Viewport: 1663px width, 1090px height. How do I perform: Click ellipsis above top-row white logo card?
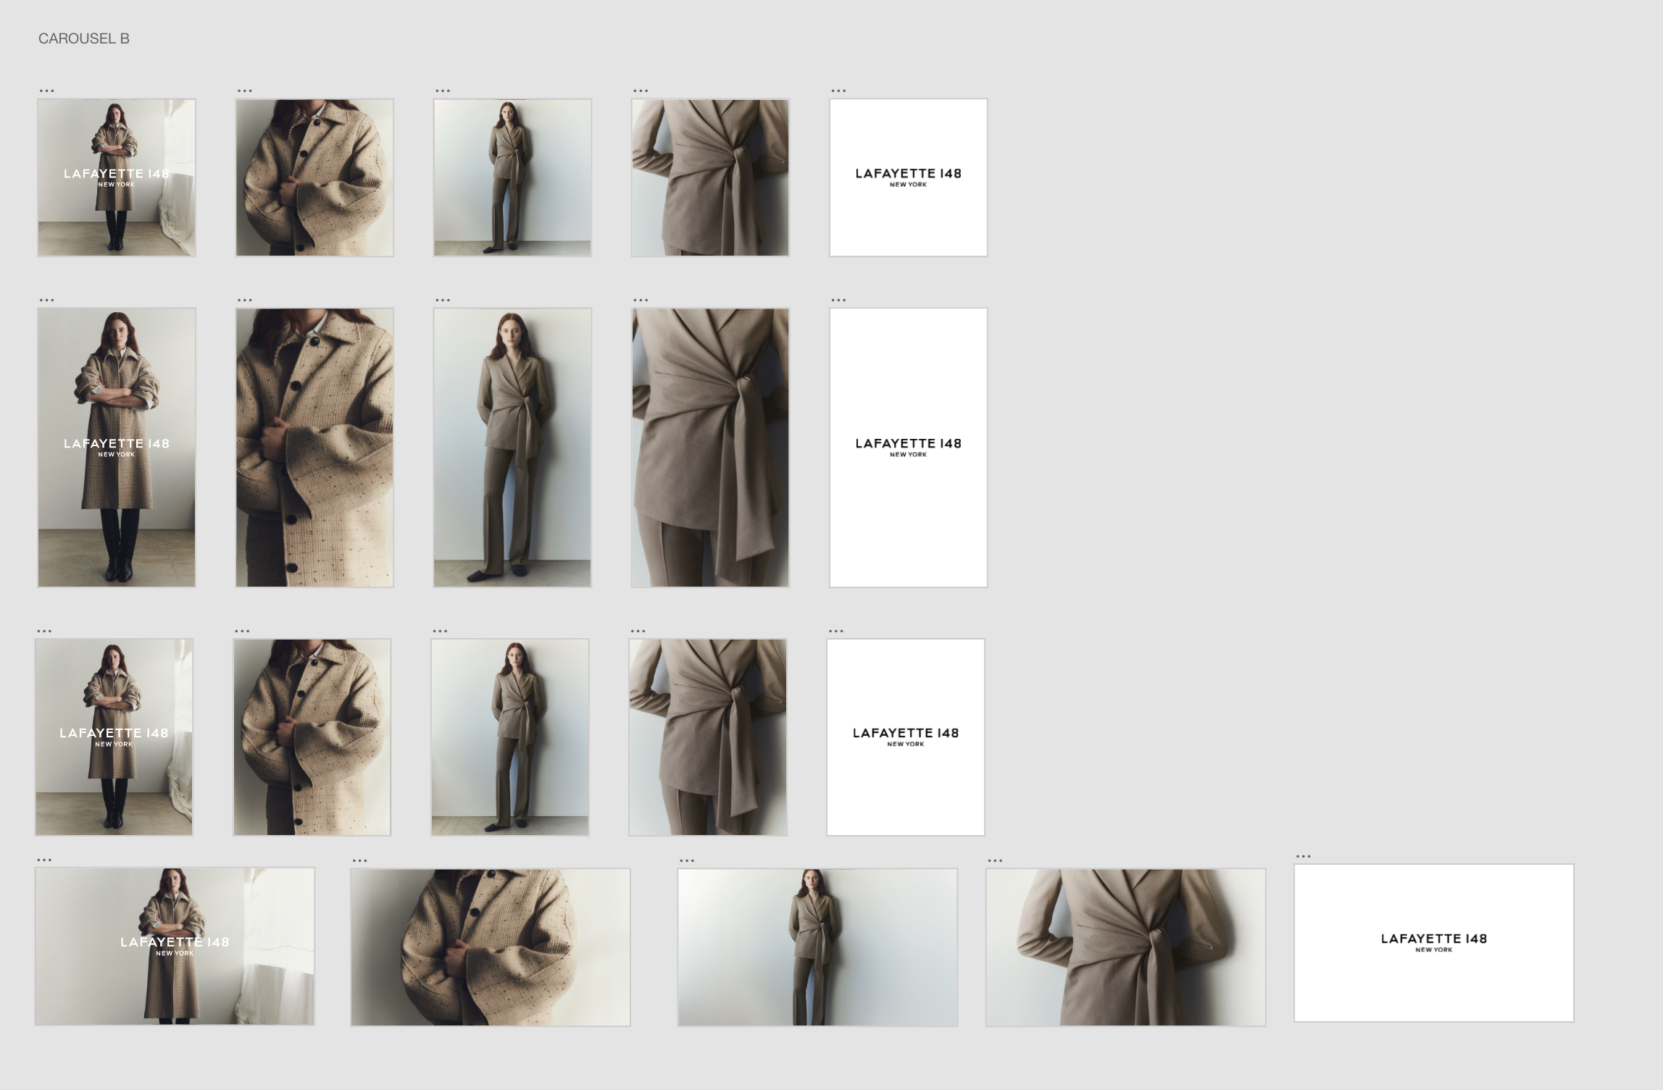click(x=838, y=91)
